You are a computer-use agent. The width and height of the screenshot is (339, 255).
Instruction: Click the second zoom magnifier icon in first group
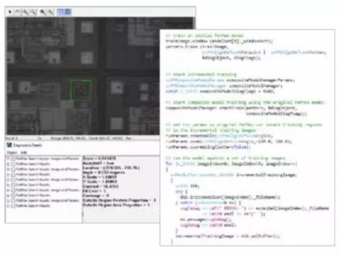pos(33,11)
